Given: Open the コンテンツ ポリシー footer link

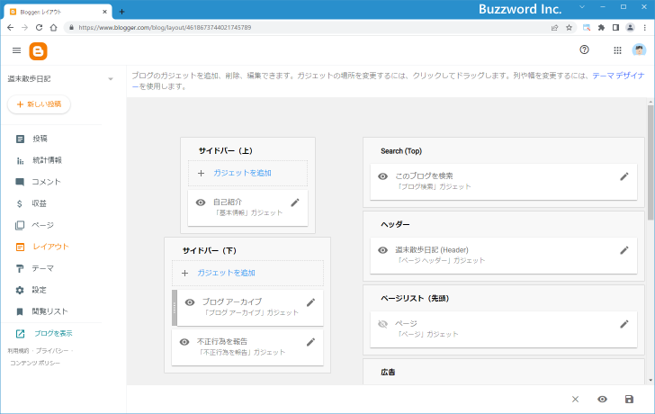Looking at the screenshot, I should pyautogui.click(x=35, y=363).
